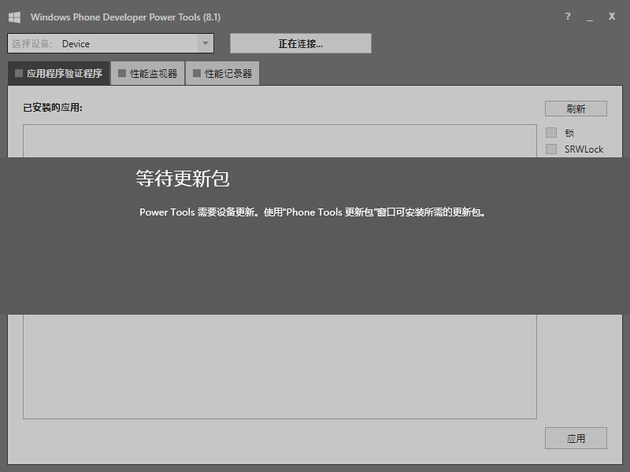
Task: Switch to the 性能监视器 tab
Action: (148, 73)
